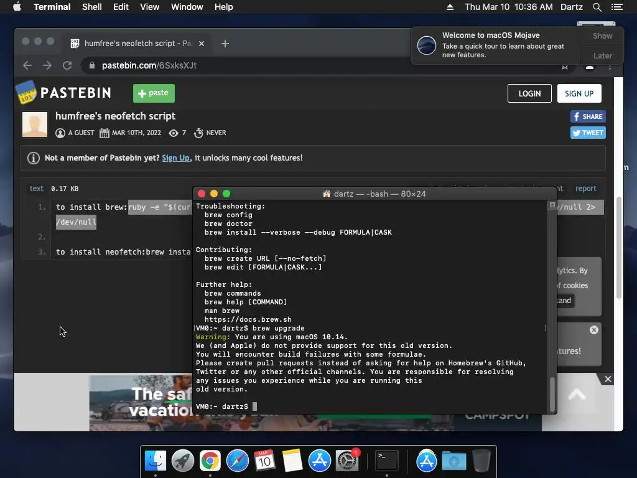Click the Pastebin logo
The image size is (637, 478).
click(x=63, y=92)
